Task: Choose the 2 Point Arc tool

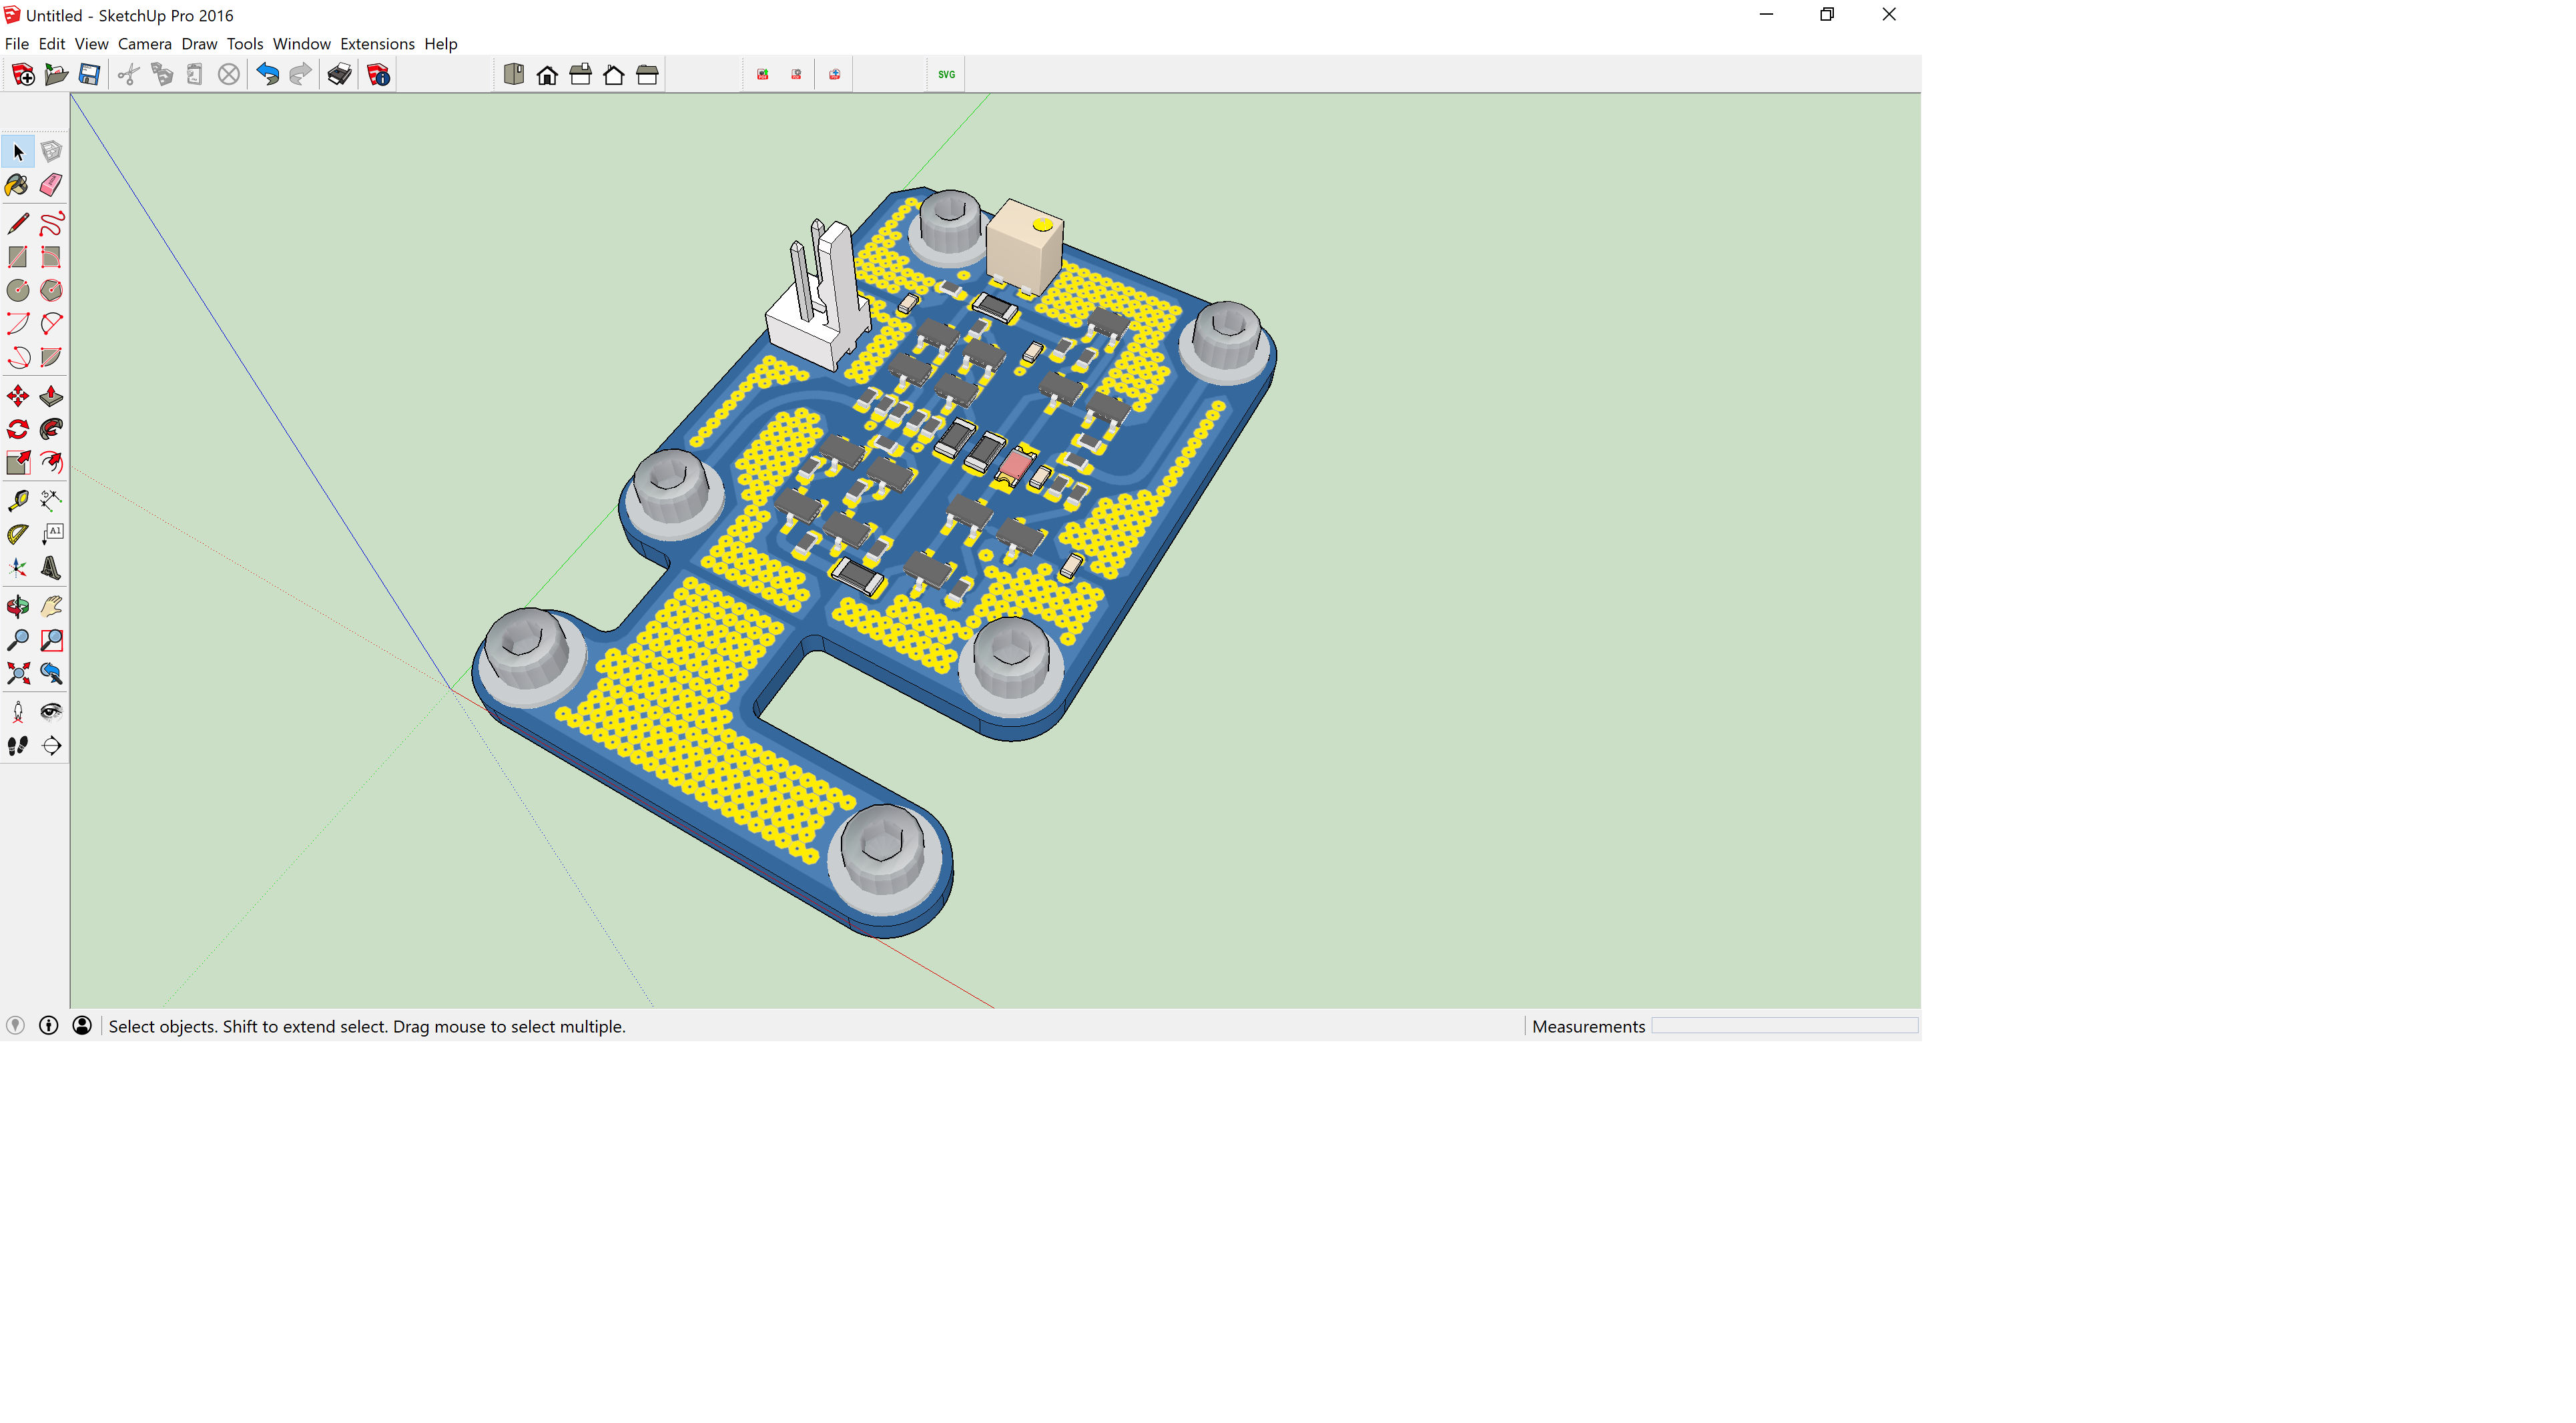Action: pyautogui.click(x=52, y=324)
